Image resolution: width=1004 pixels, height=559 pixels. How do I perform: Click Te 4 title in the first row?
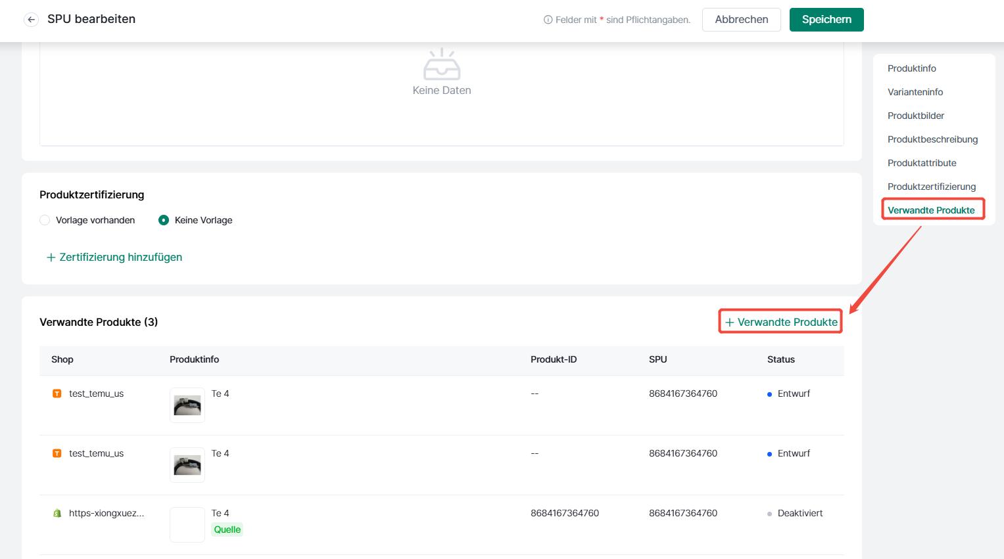[220, 393]
